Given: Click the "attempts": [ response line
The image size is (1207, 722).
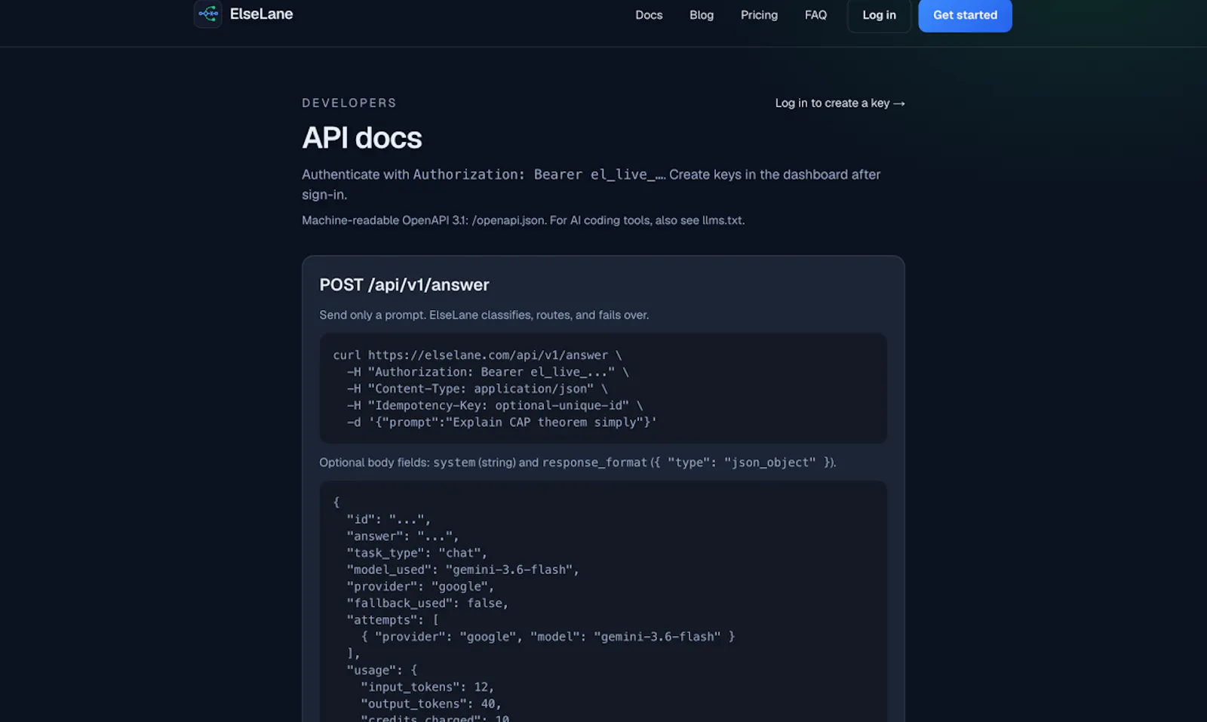Looking at the screenshot, I should (x=393, y=620).
